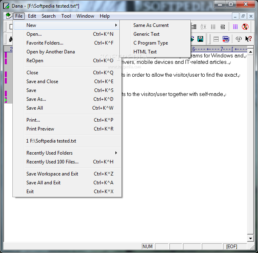Click the NUM status bar indicator
This screenshot has height=253, width=258.
pyautogui.click(x=147, y=247)
